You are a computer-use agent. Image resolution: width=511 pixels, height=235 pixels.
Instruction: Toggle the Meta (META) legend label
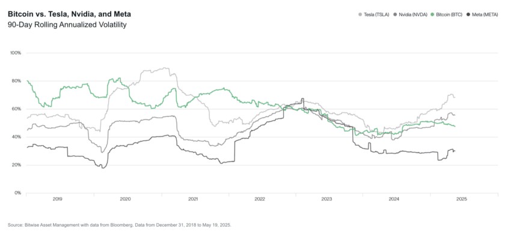coord(485,14)
